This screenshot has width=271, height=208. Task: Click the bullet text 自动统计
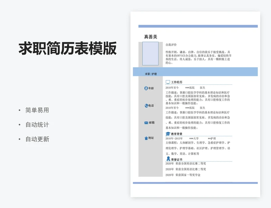(x=37, y=125)
